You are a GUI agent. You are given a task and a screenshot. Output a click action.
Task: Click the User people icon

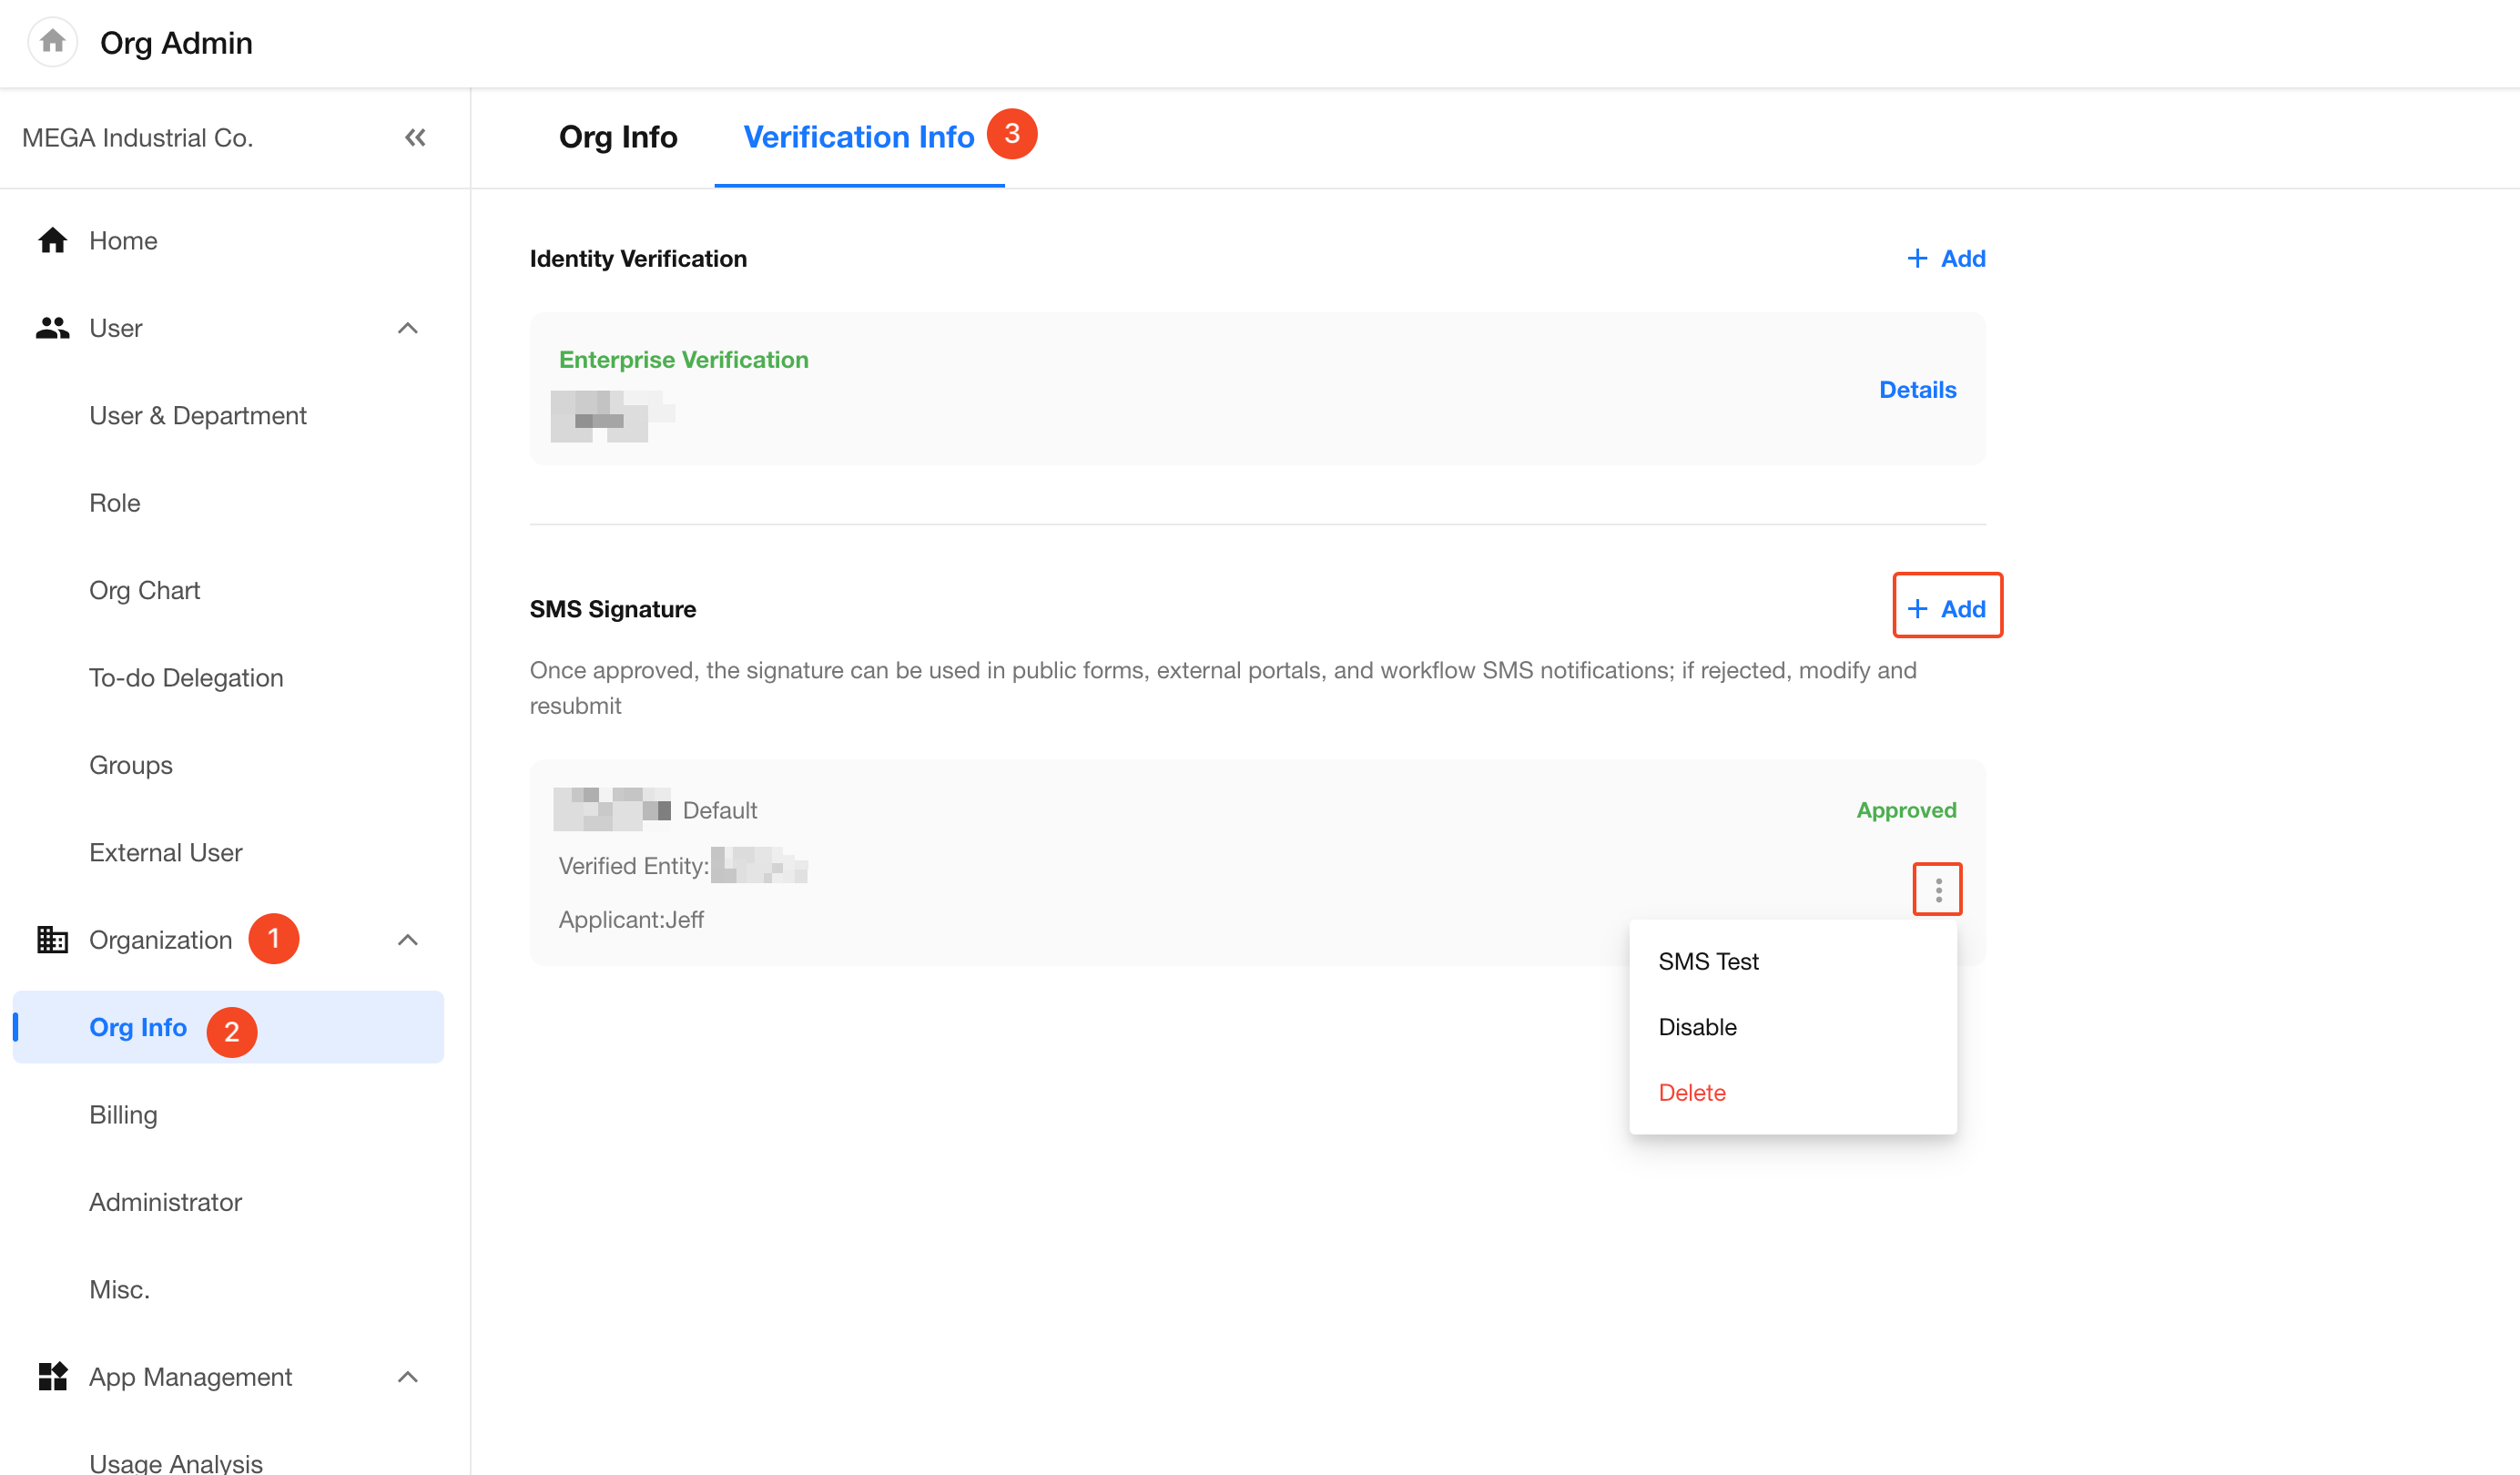click(x=52, y=328)
